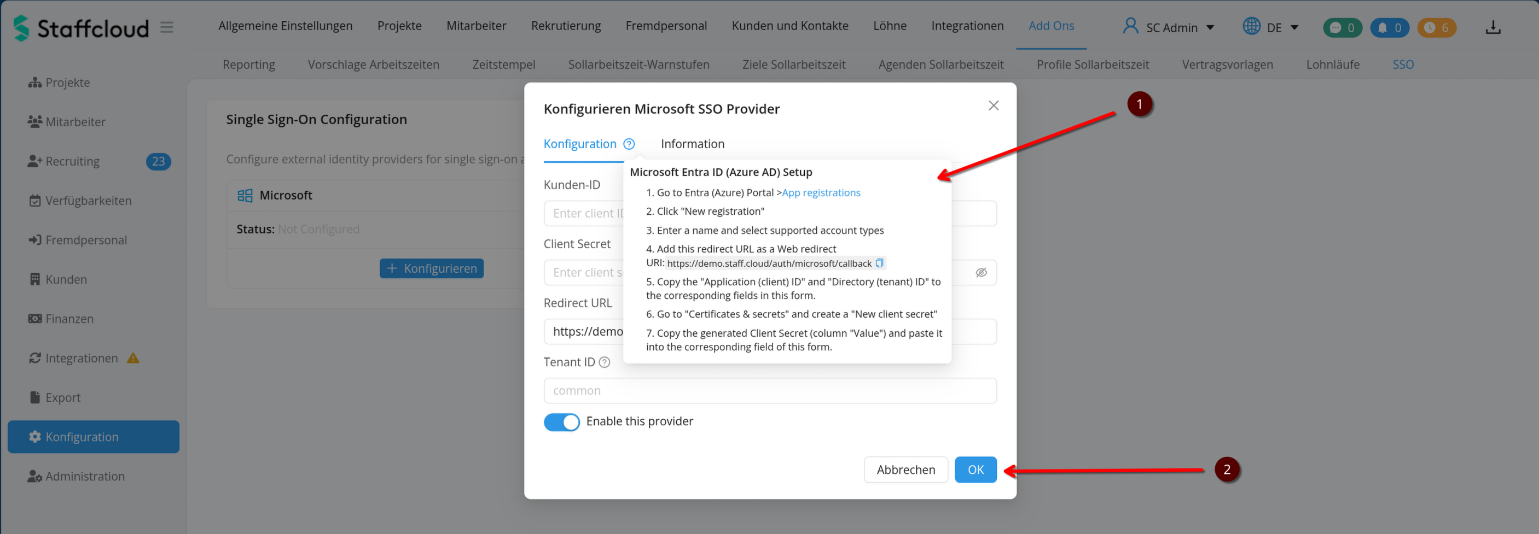Open the Vertragsvorlagen subtab

(x=1227, y=64)
